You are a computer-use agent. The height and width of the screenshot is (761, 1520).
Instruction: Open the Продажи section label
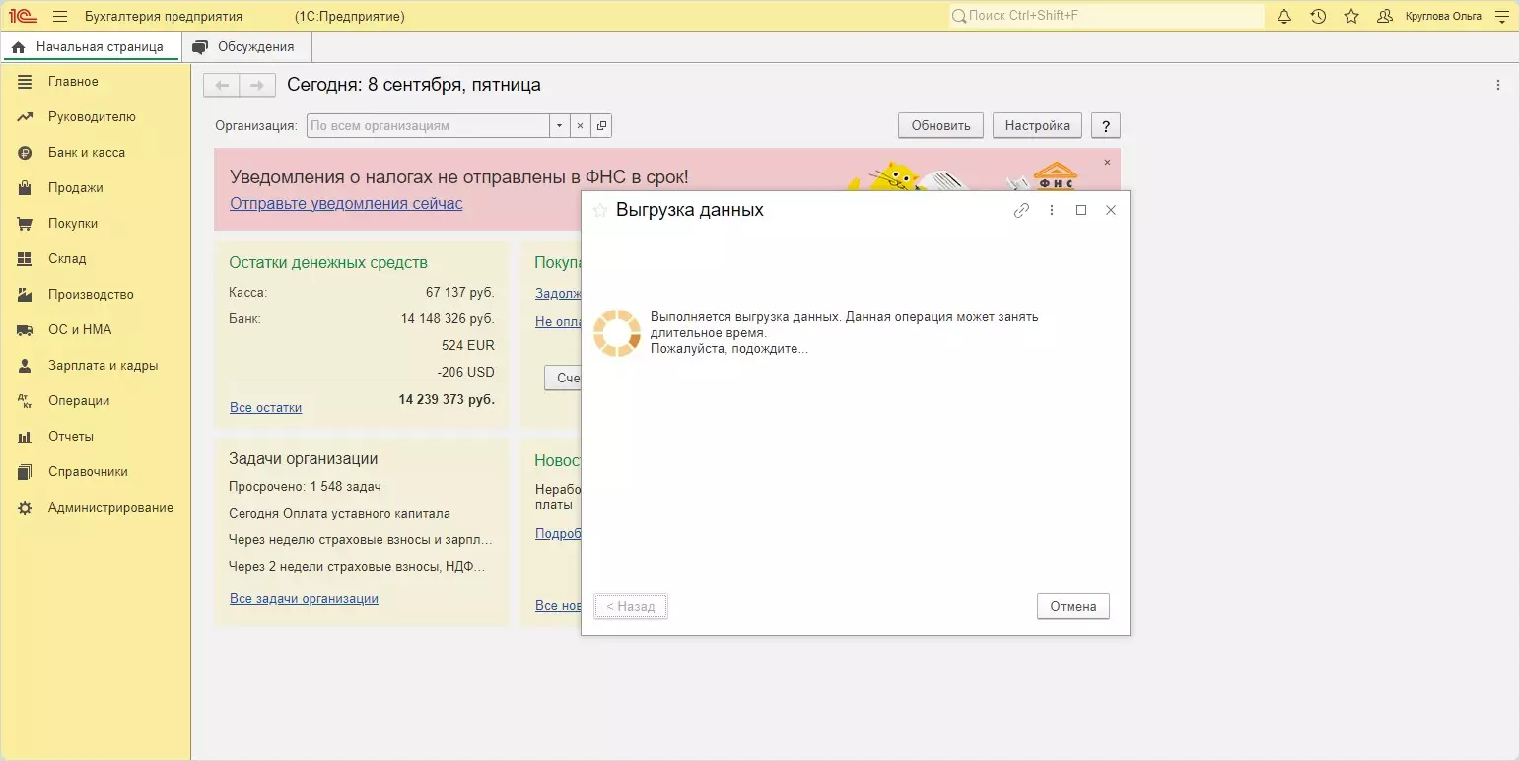pos(76,188)
